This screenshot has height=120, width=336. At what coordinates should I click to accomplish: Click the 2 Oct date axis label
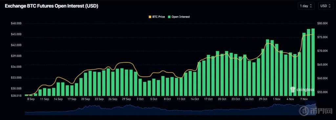[x=140, y=99]
